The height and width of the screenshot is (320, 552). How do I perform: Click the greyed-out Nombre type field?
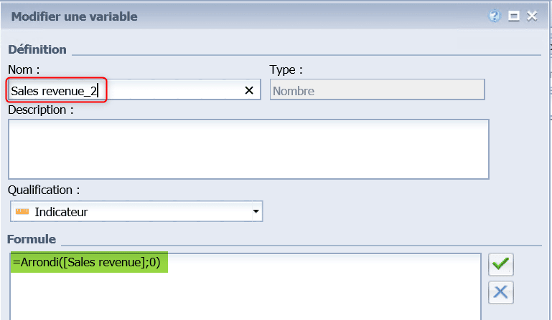377,90
